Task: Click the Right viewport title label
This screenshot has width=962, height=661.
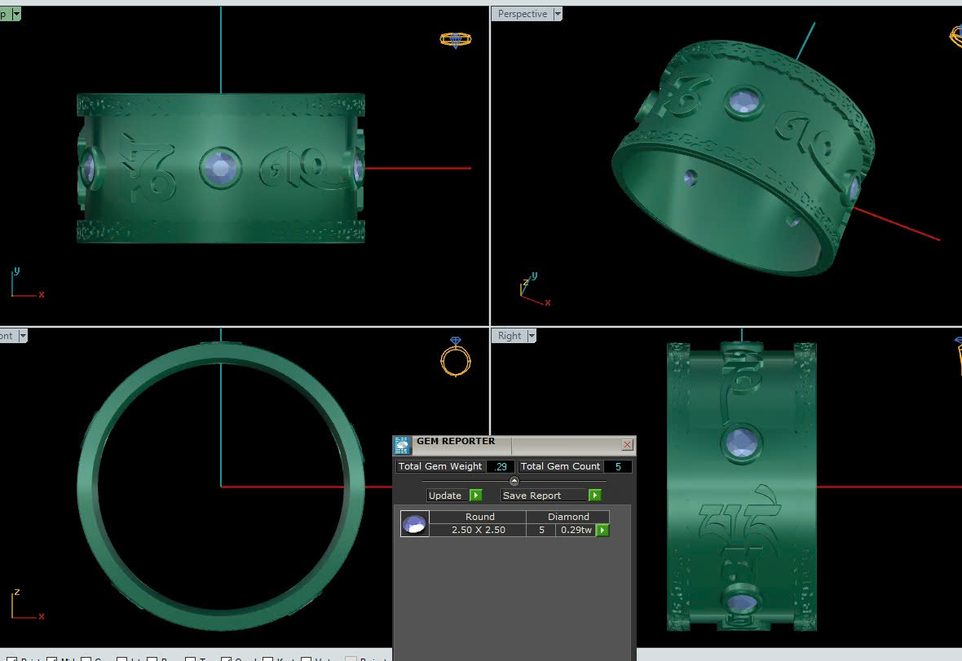Action: (510, 336)
